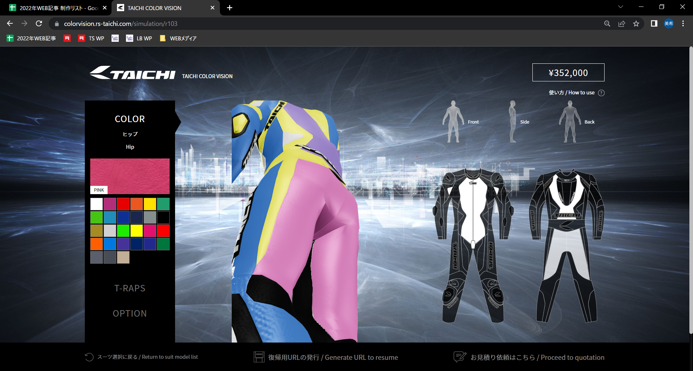Viewport: 693px width, 371px height.
Task: Click the TAICHI logo
Action: [x=132, y=73]
